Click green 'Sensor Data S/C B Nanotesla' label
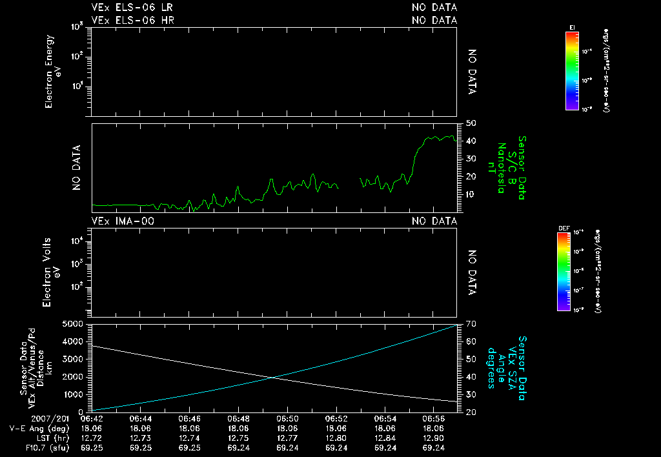The height and width of the screenshot is (457, 661). pyautogui.click(x=506, y=168)
